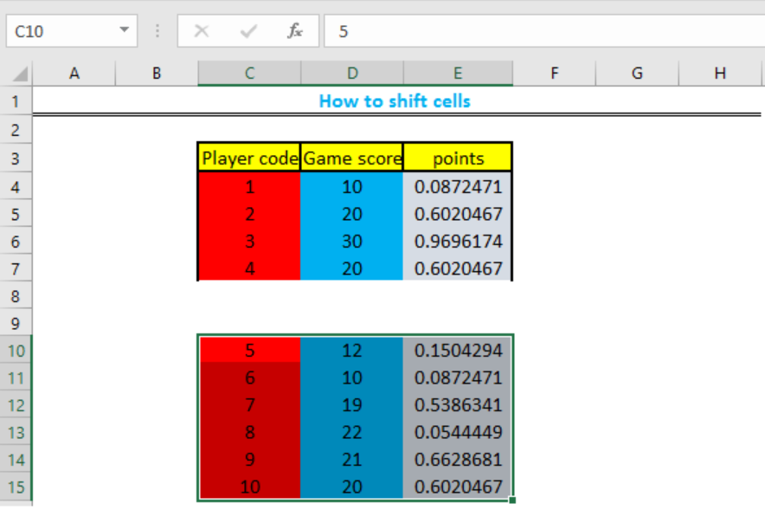The width and height of the screenshot is (765, 510).
Task: Click the yellow 'Player code' header cell
Action: coord(249,158)
